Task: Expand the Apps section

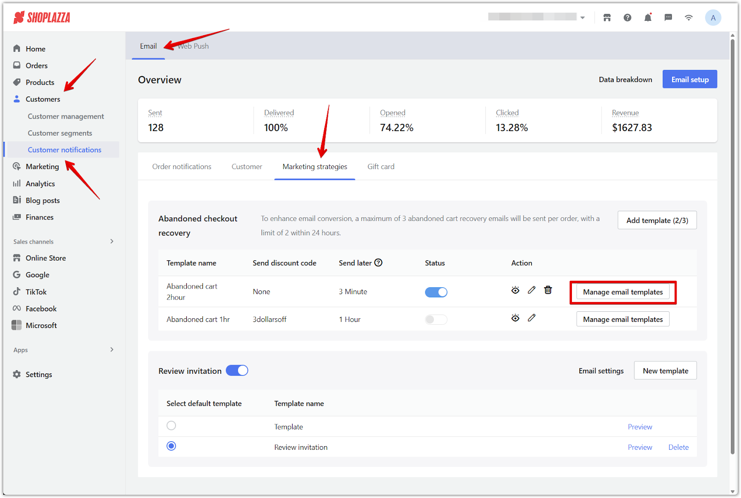Action: click(112, 350)
